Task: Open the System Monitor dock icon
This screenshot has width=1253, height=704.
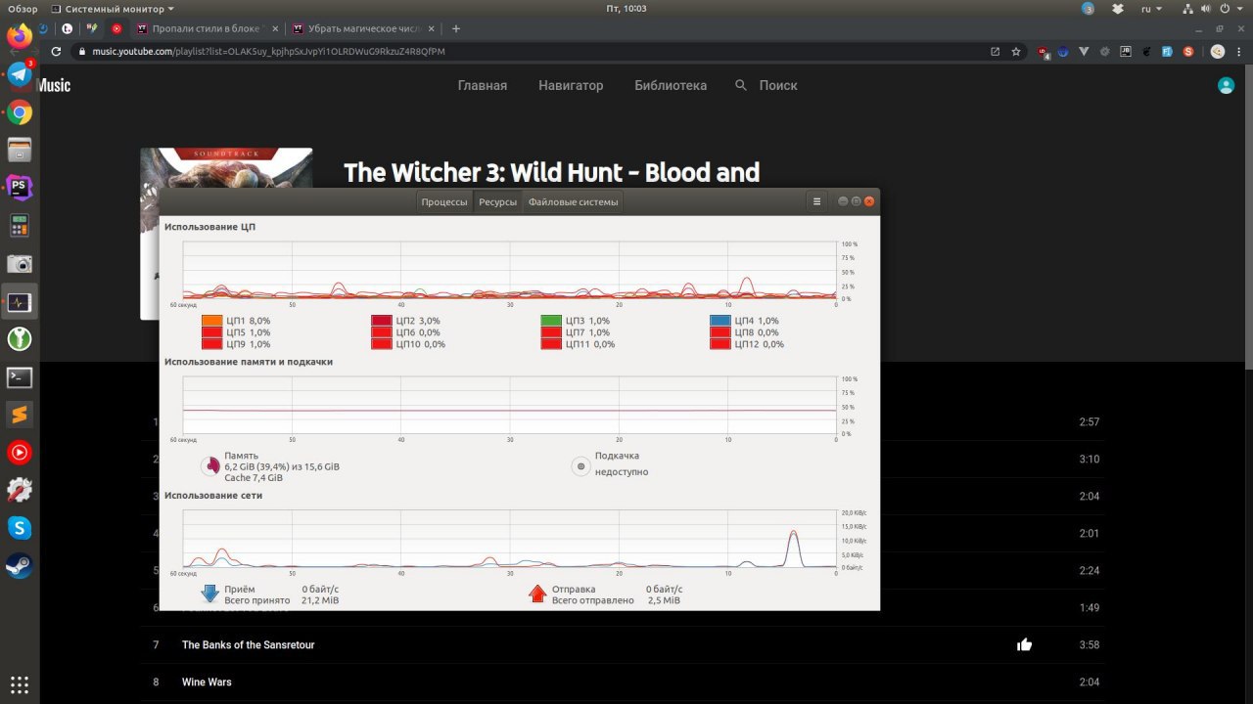Action: 20,302
